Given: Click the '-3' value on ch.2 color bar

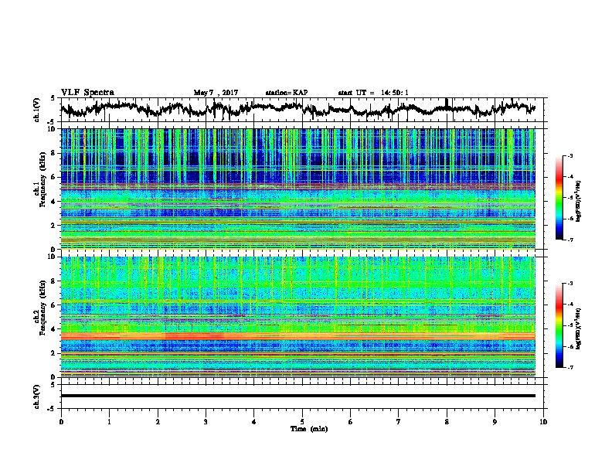Looking at the screenshot, I should tap(570, 284).
